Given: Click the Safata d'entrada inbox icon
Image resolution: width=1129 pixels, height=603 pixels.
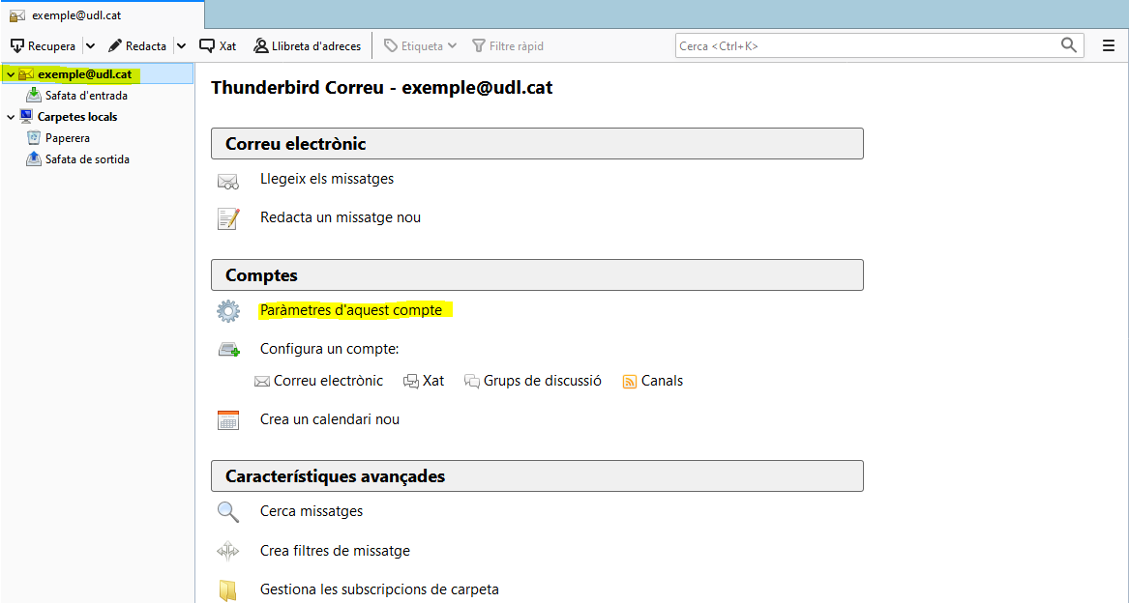Looking at the screenshot, I should (34, 95).
